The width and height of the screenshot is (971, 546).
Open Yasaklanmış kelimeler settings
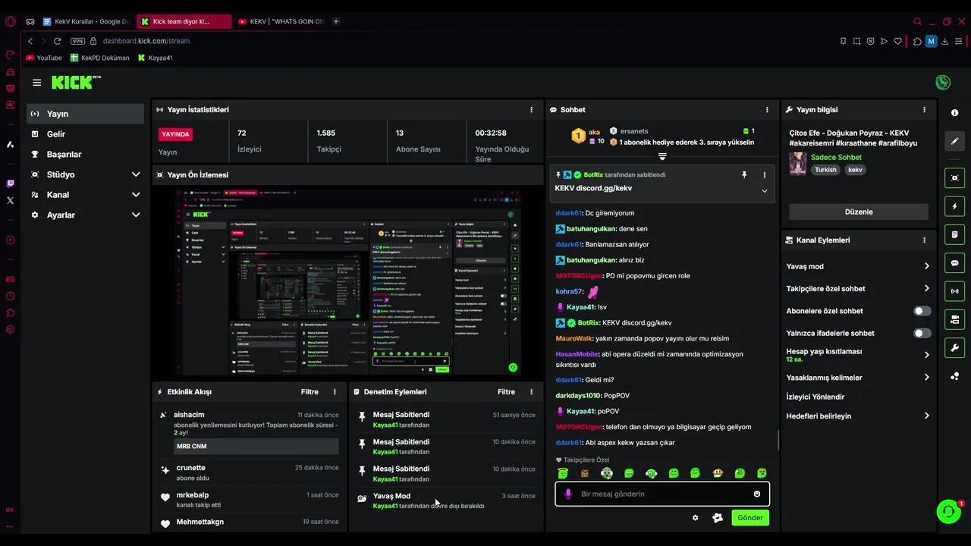pos(926,378)
